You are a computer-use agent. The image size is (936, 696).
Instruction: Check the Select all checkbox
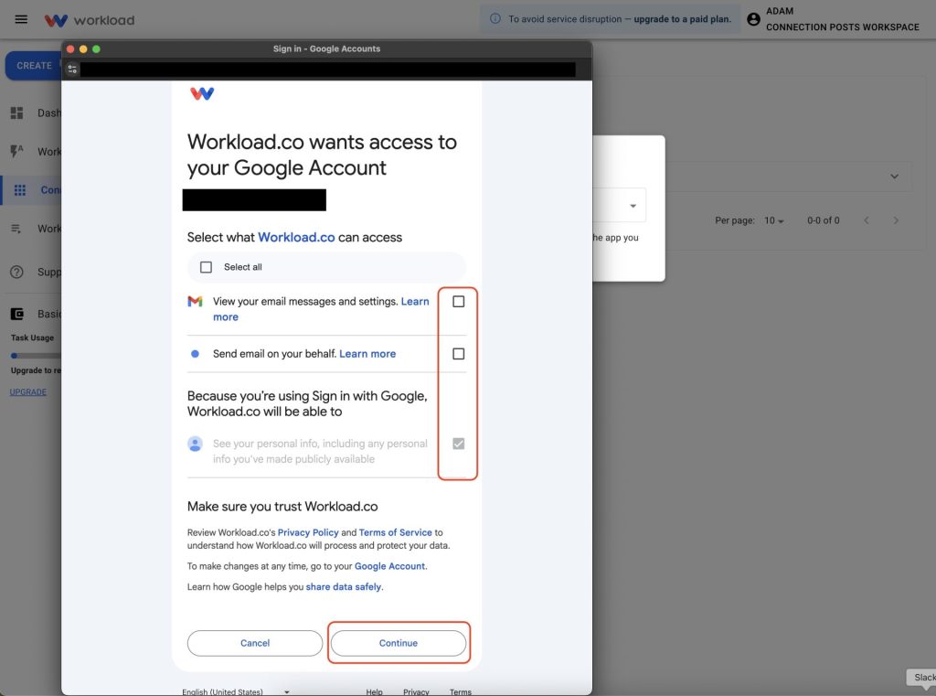(206, 267)
